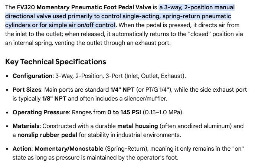Click the bold 0 to 145 PSI text

pyautogui.click(x=124, y=112)
